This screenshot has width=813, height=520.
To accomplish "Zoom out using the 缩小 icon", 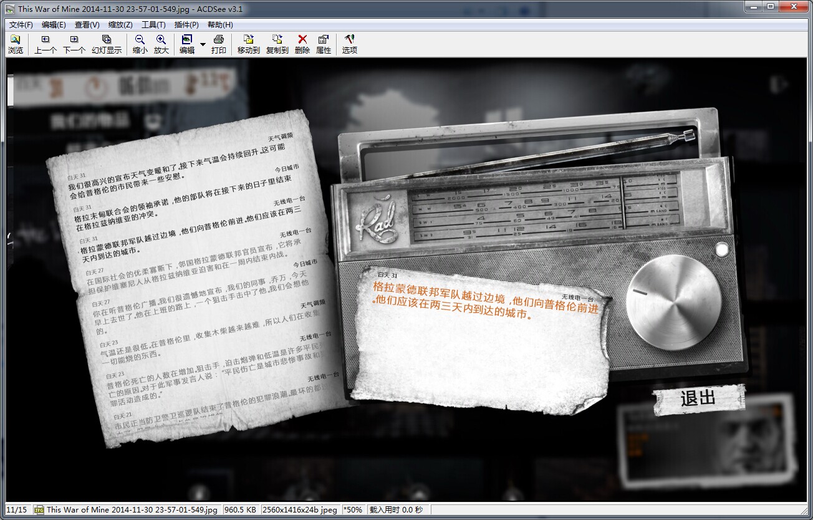I will (140, 44).
